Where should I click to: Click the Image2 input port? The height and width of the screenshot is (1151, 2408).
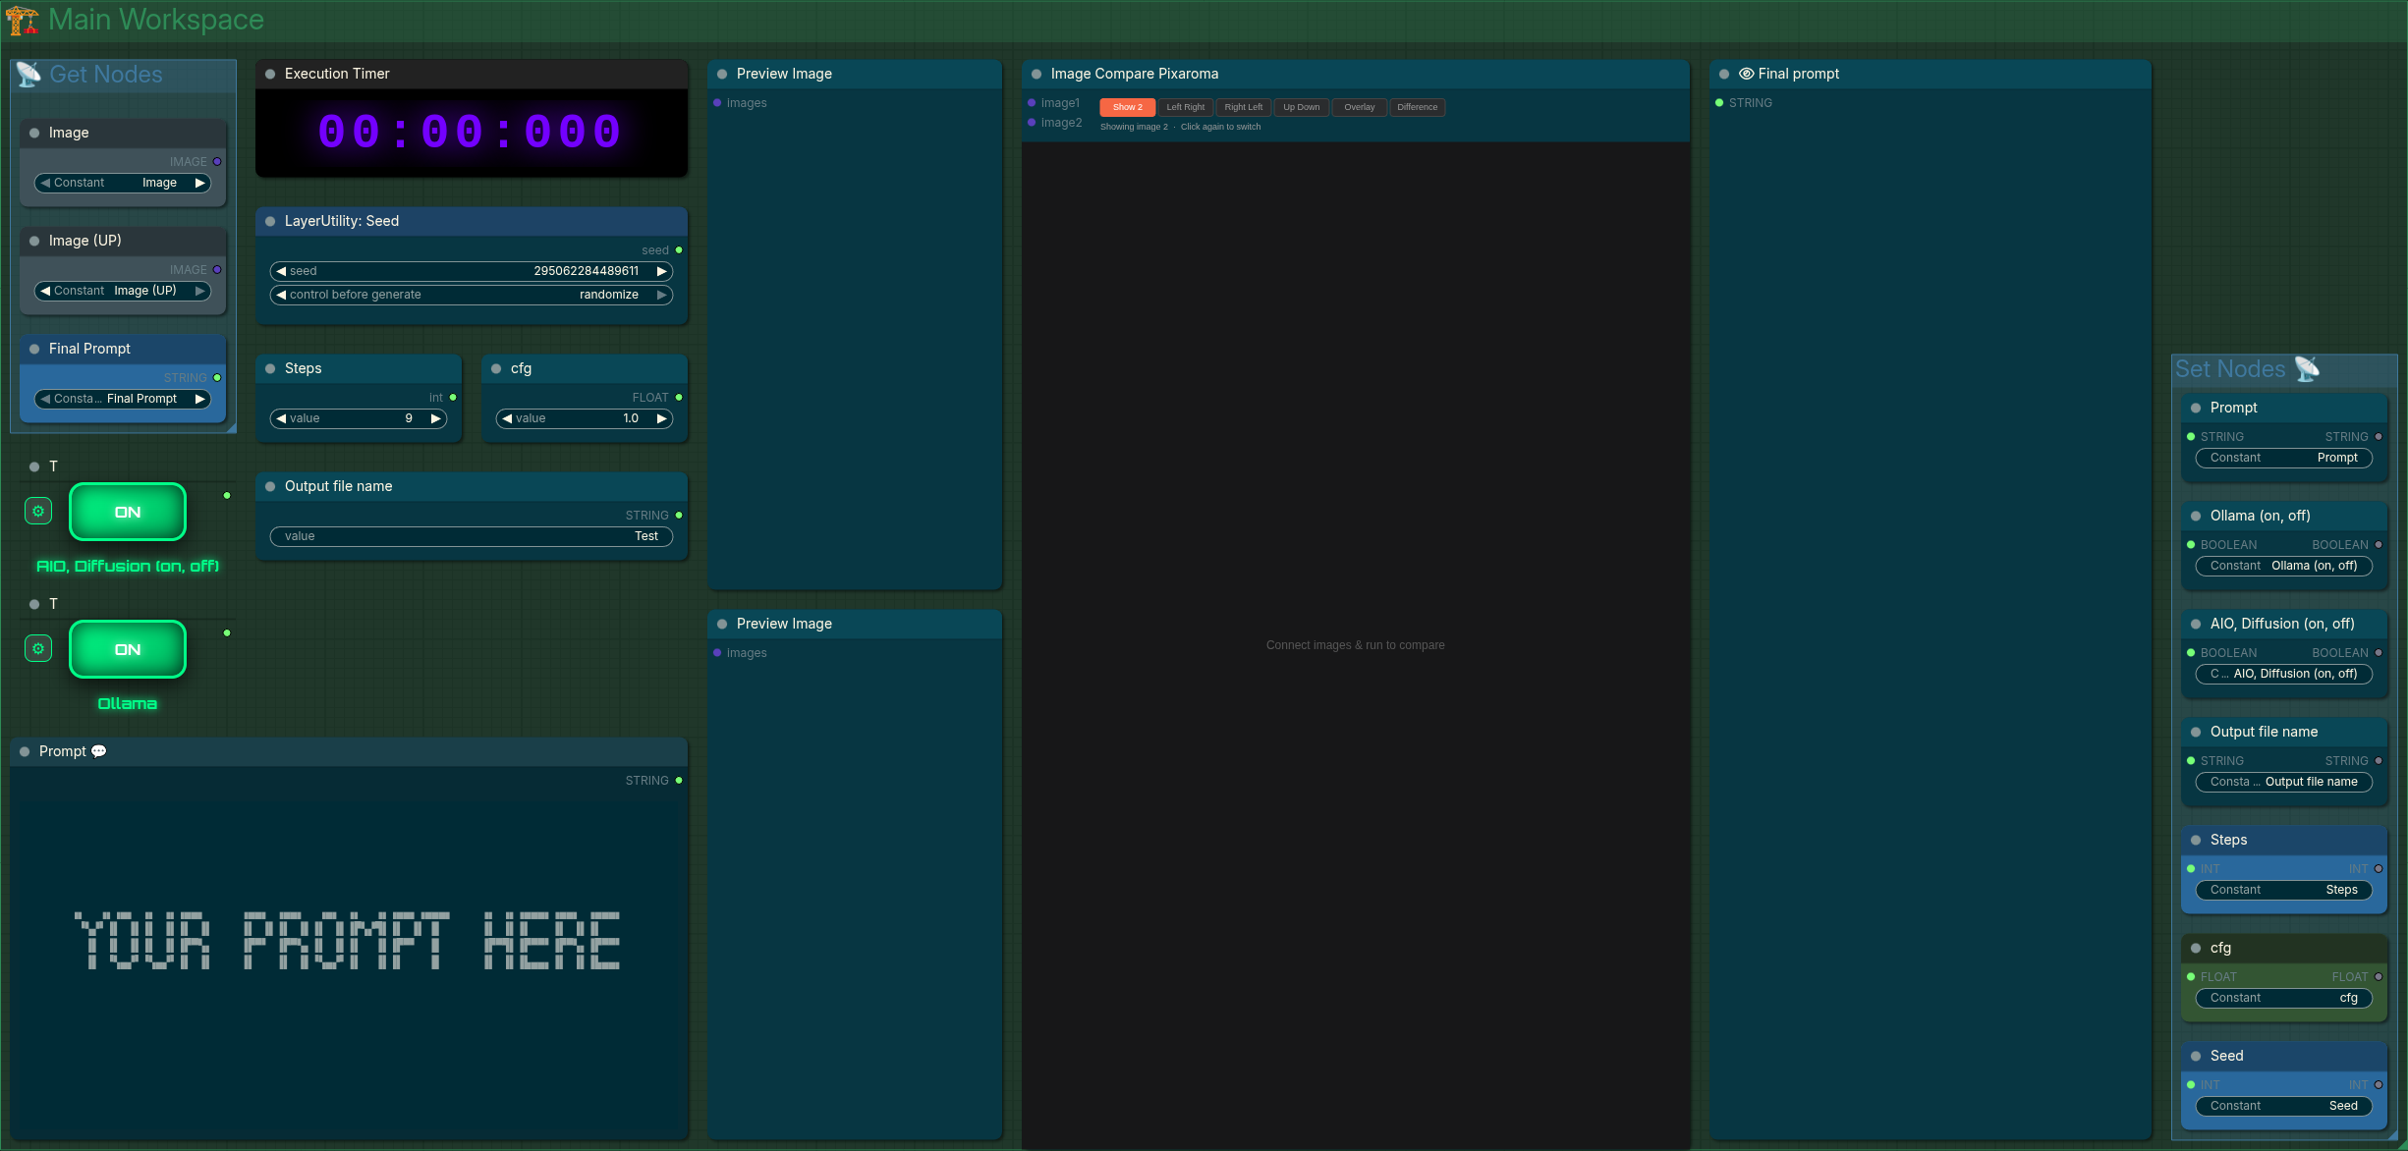coord(1032,123)
